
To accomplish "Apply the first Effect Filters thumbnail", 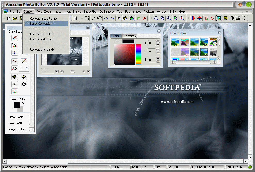I will coord(175,42).
